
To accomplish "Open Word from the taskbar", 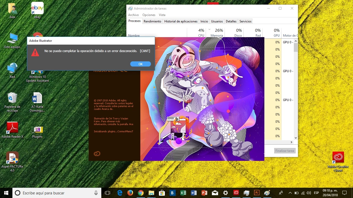I will [194, 193].
